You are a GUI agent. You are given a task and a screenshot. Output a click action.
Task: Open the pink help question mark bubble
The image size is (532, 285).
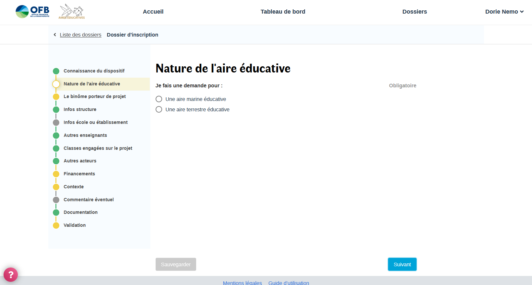tap(11, 275)
